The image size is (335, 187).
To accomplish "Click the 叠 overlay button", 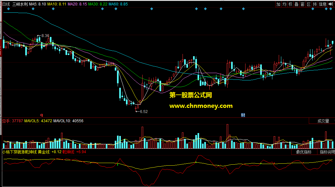I will [x=296, y=4].
